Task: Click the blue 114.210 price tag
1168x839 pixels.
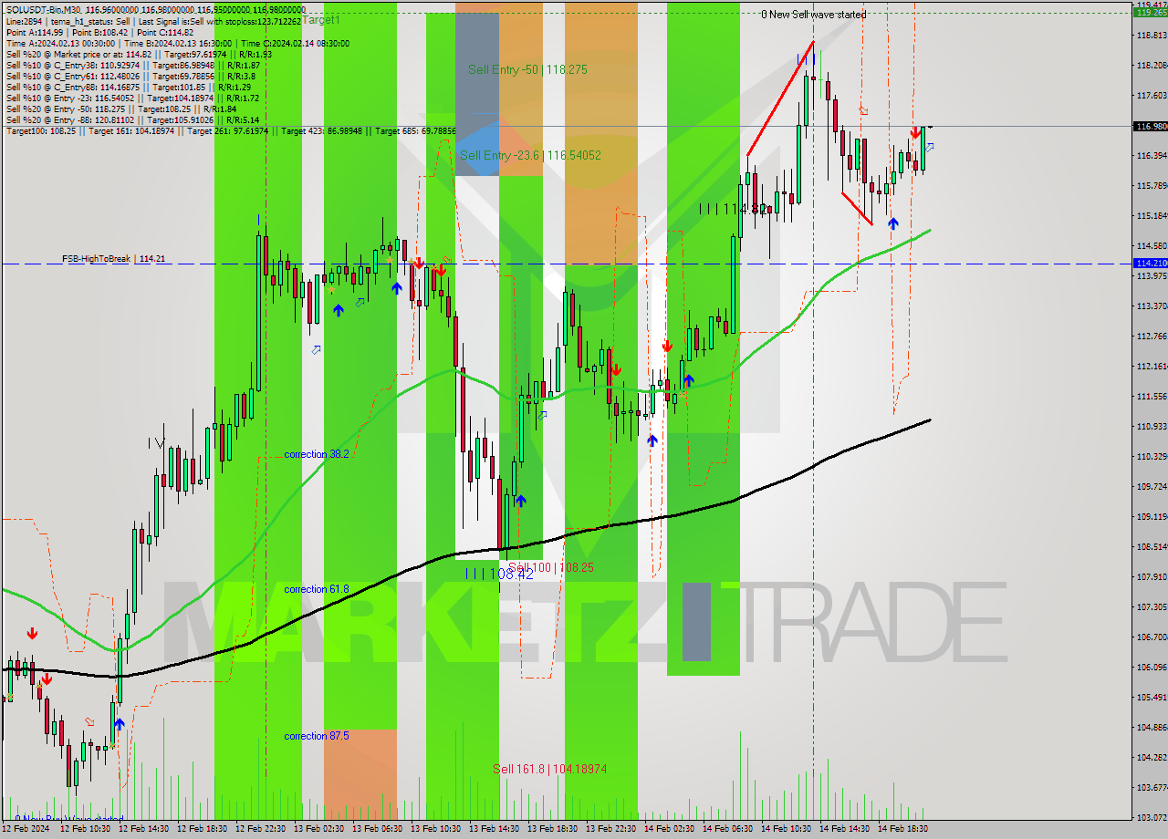Action: (x=1150, y=263)
